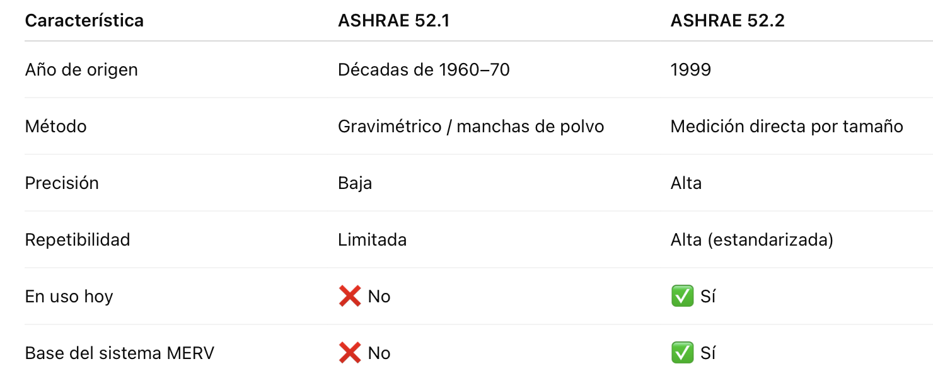Select the Característica column header
The width and height of the screenshot is (933, 388).
point(84,21)
